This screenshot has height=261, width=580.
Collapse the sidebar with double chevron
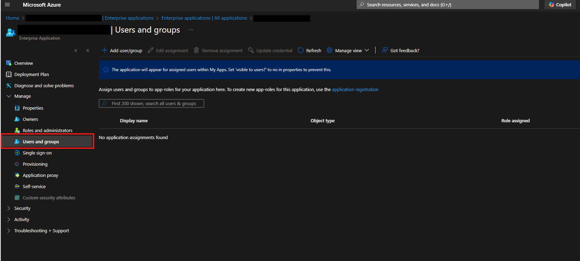88,50
